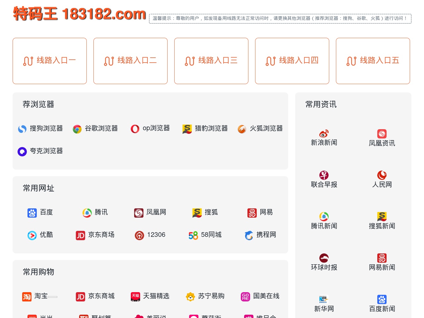Click the Opera browser icon
The height and width of the screenshot is (318, 424).
(x=135, y=129)
